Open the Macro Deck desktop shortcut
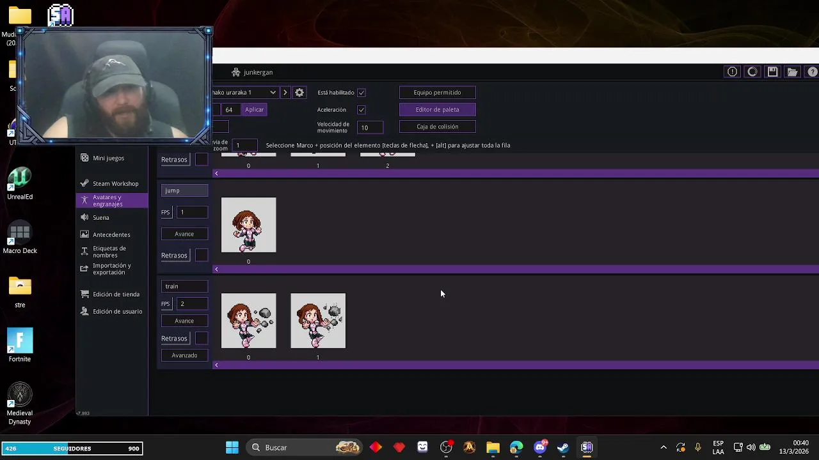Screen dimensions: 819x460 (20, 237)
